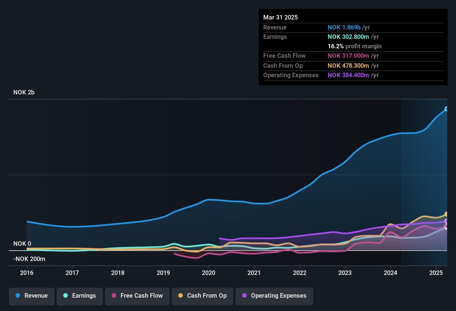This screenshot has height=311, width=456.
Task: Click the 2020 x-axis label
Action: [x=209, y=273]
